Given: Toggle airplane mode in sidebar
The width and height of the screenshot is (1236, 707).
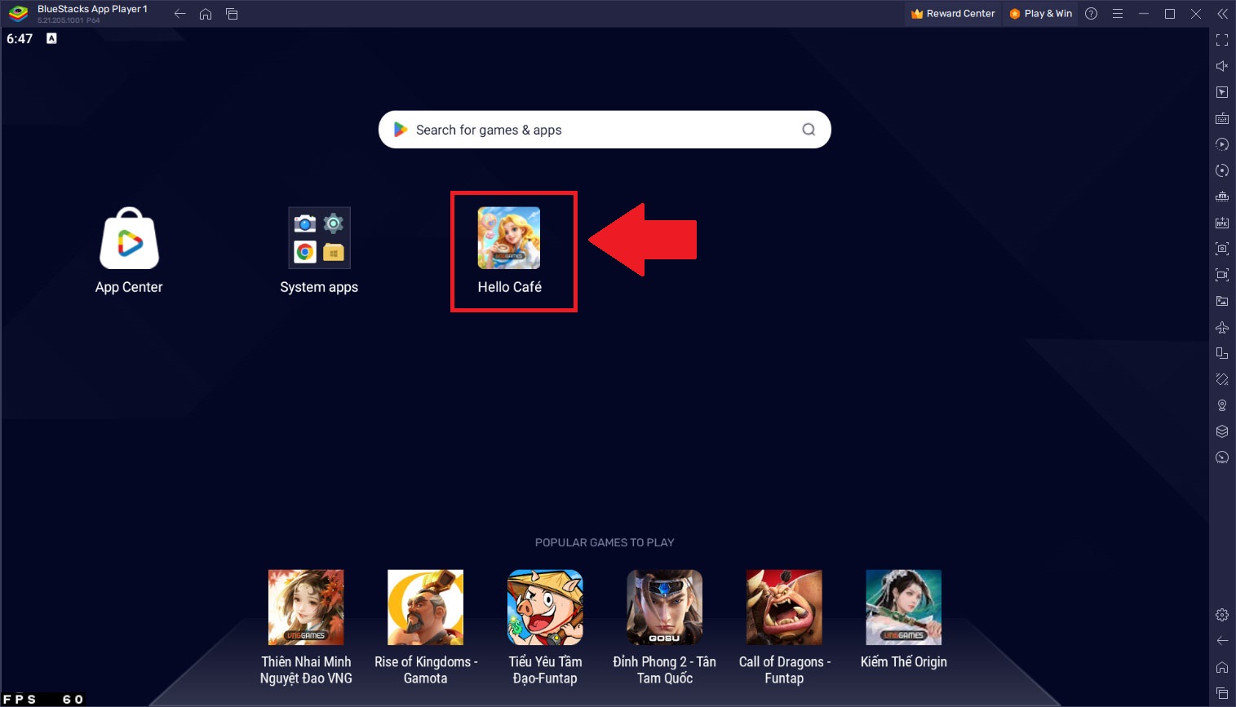Looking at the screenshot, I should [1222, 327].
